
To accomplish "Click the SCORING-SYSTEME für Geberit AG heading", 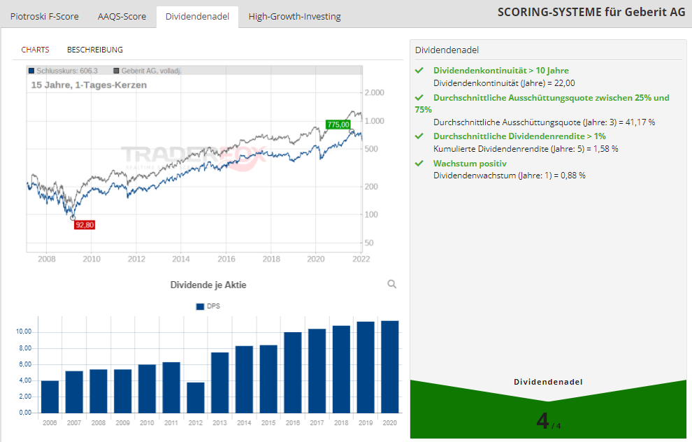I will [x=591, y=12].
